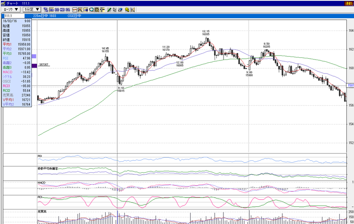Click the dotted grid pattern icon
This screenshot has width=354, height=224.
(96, 10)
